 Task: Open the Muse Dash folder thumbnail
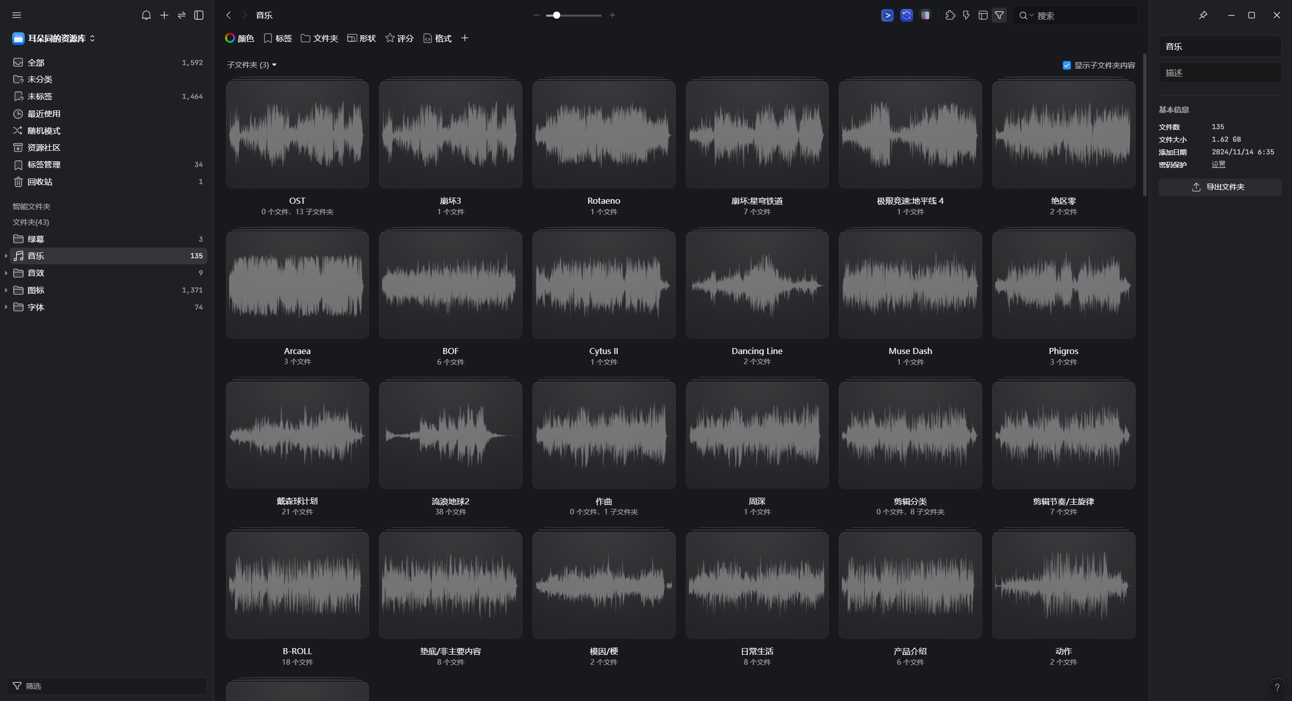tap(909, 285)
